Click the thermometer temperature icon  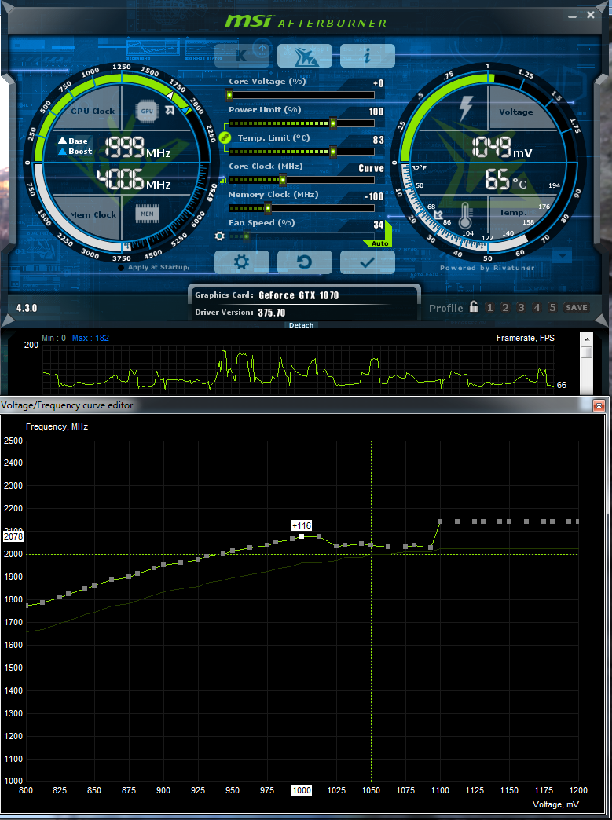[464, 215]
